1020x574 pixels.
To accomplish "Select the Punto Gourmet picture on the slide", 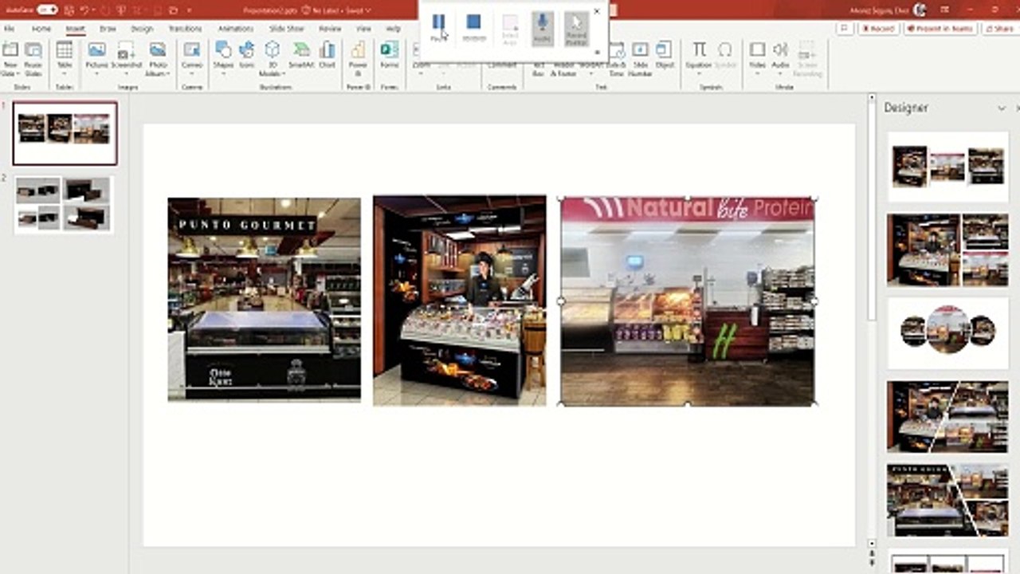I will [x=264, y=299].
